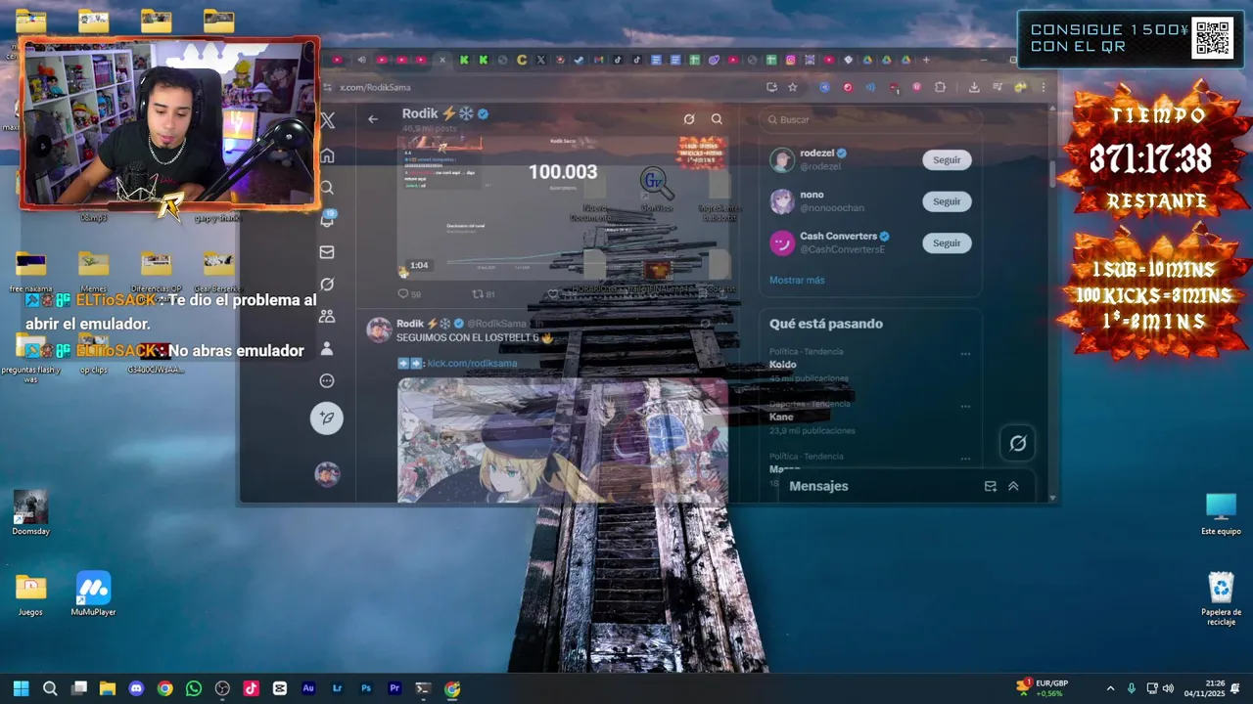Open Profile icon in X sidebar
Screen dimensions: 1253x704
coord(327,349)
